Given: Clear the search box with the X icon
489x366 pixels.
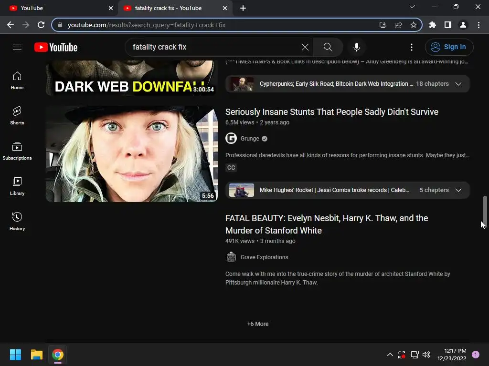Looking at the screenshot, I should point(305,47).
